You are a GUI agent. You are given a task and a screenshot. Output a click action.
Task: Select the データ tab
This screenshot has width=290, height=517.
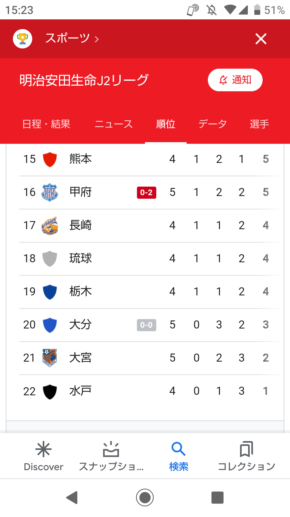[x=212, y=124]
